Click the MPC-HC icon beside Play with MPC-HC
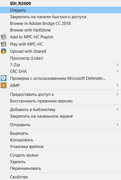The image size is (121, 180). [4, 44]
